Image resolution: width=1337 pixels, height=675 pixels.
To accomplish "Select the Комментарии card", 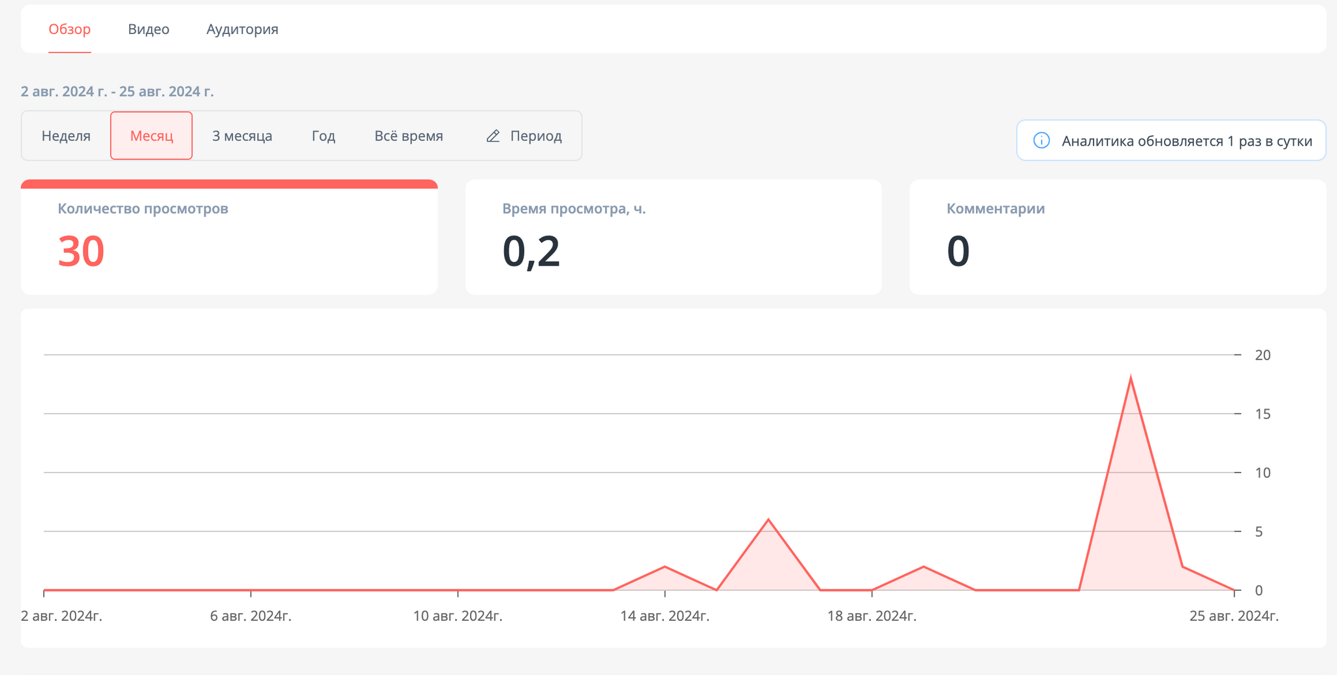I will (x=1118, y=237).
